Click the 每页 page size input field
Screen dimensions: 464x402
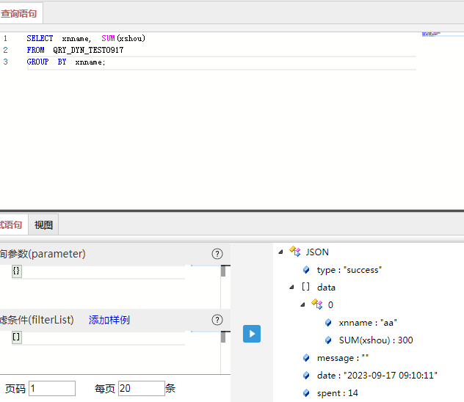[140, 388]
